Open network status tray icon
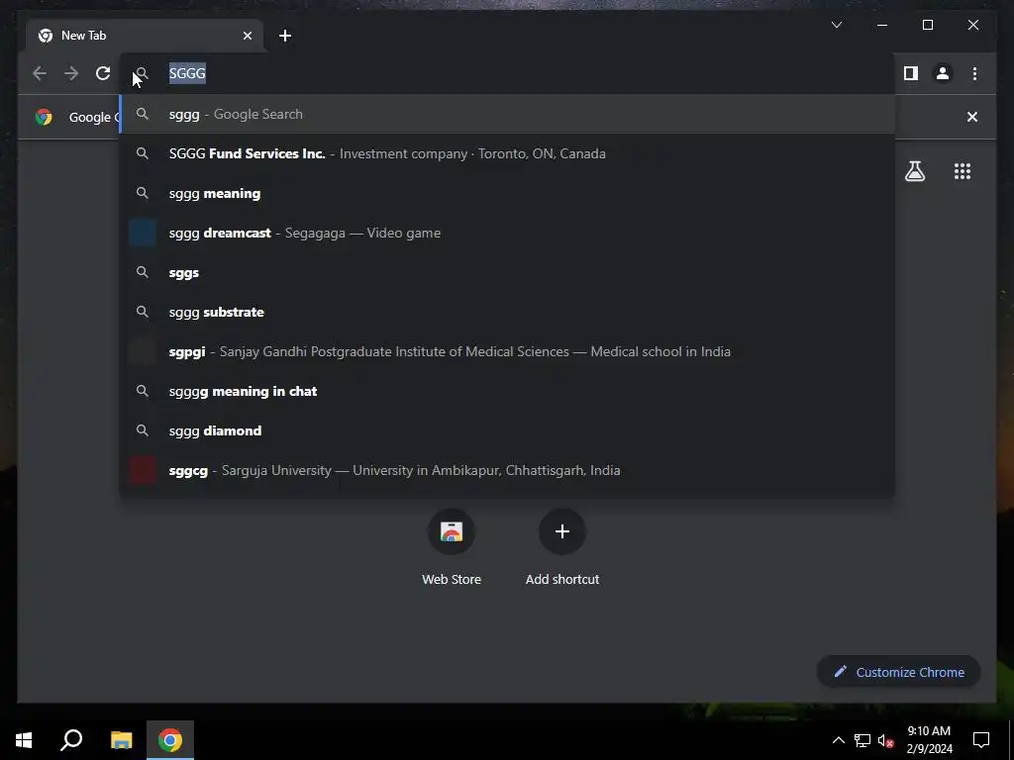The width and height of the screenshot is (1014, 760). pos(862,740)
